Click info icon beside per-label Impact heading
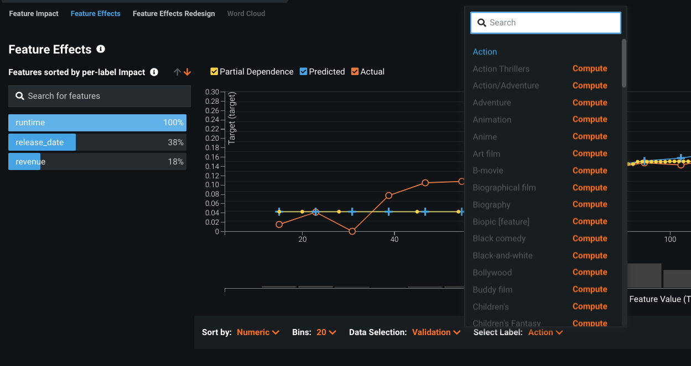The height and width of the screenshot is (366, 691). (154, 72)
